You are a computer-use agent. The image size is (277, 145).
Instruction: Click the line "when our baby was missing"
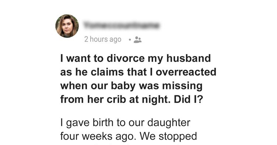(131, 86)
